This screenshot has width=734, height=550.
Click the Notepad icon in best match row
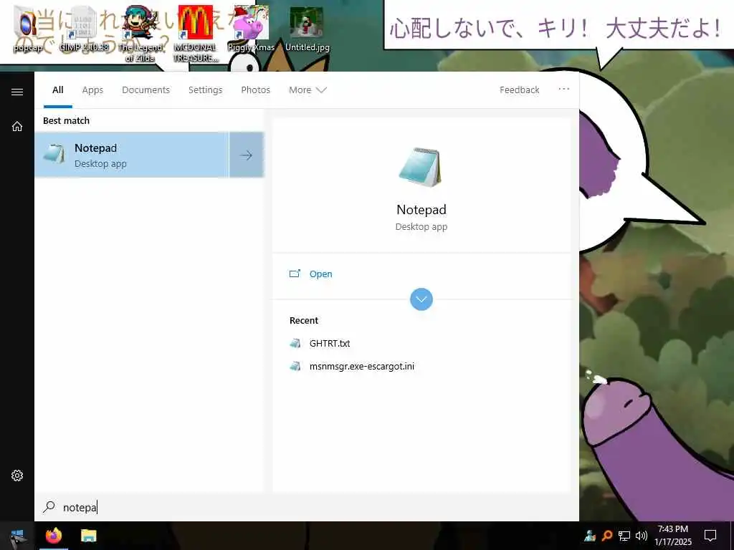point(54,154)
